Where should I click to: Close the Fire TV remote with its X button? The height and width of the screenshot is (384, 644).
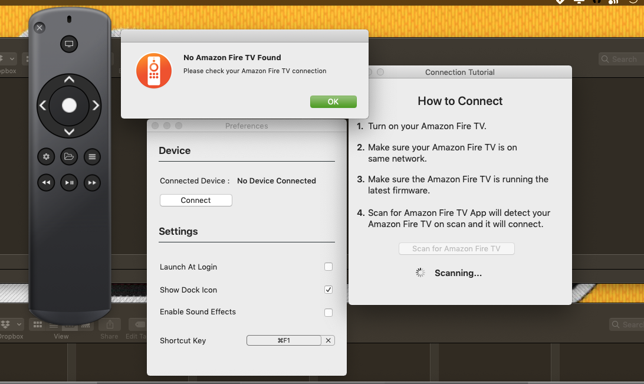coord(40,28)
